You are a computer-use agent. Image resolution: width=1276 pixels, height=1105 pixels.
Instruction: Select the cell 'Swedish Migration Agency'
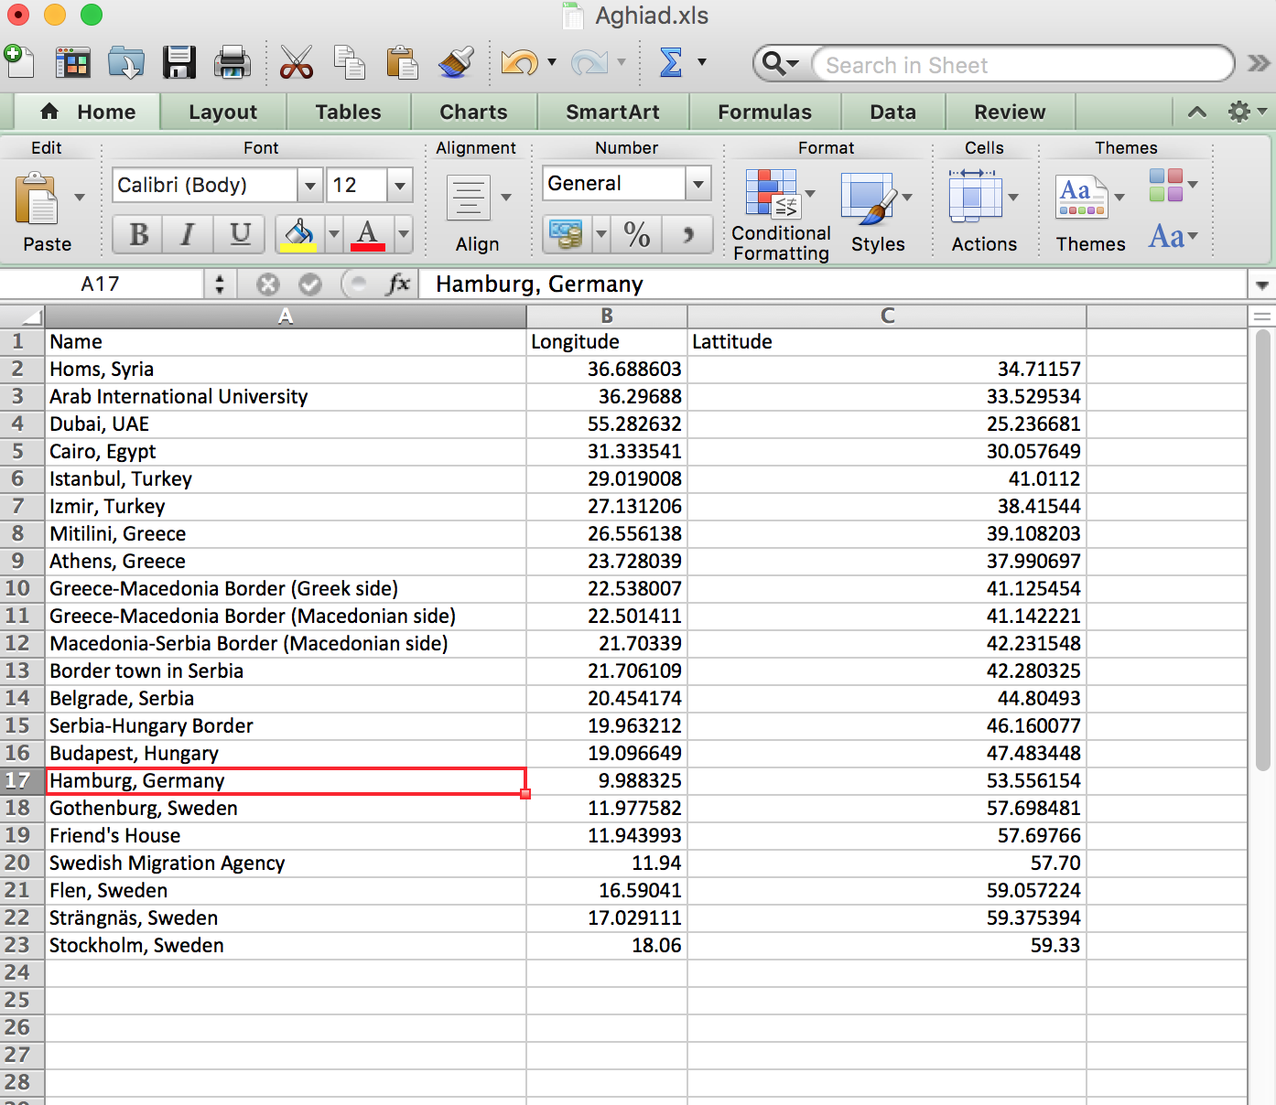286,864
